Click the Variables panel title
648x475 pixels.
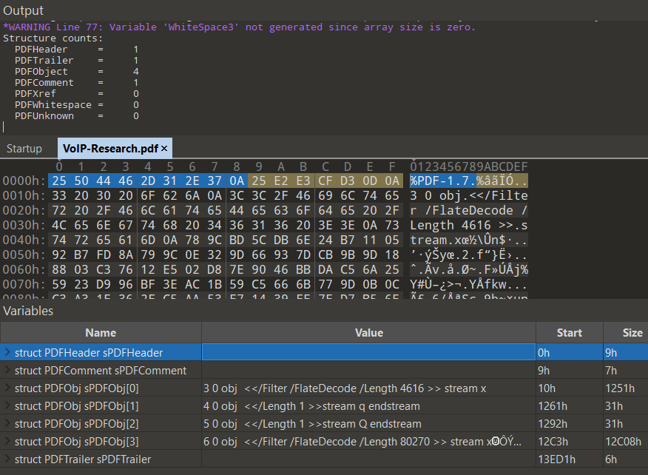click(x=28, y=311)
